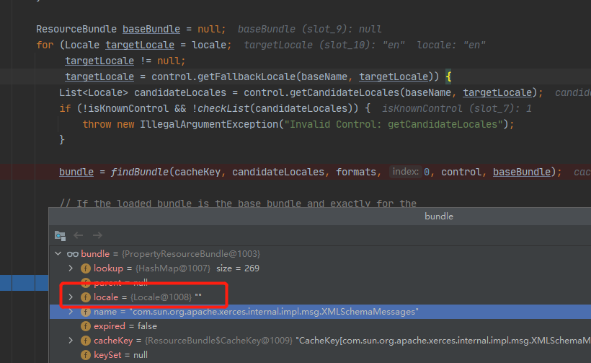This screenshot has width=591, height=363.
Task: Collapse the bundle root node
Action: (x=58, y=253)
